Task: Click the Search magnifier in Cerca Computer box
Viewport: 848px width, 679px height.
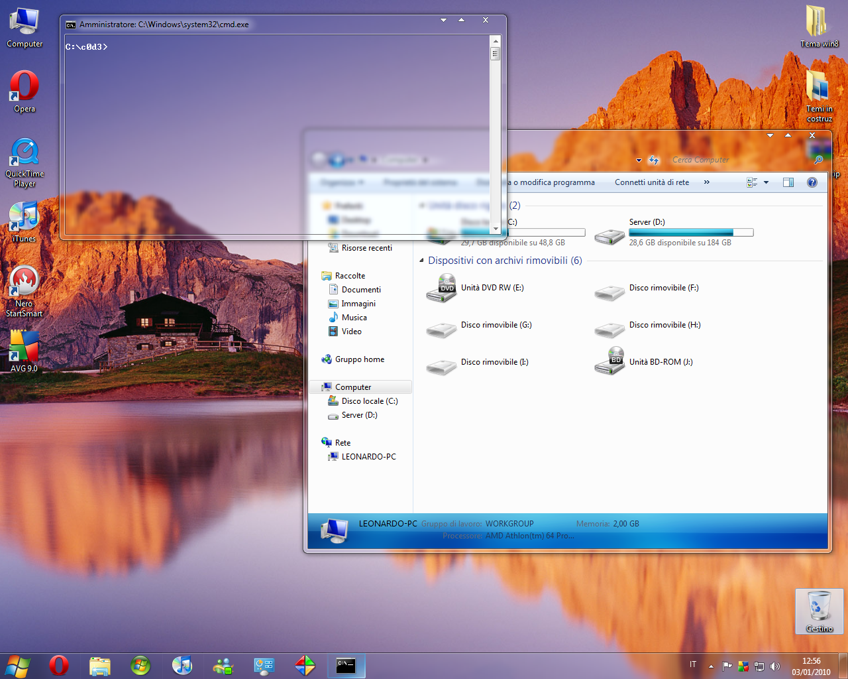Action: [x=819, y=160]
